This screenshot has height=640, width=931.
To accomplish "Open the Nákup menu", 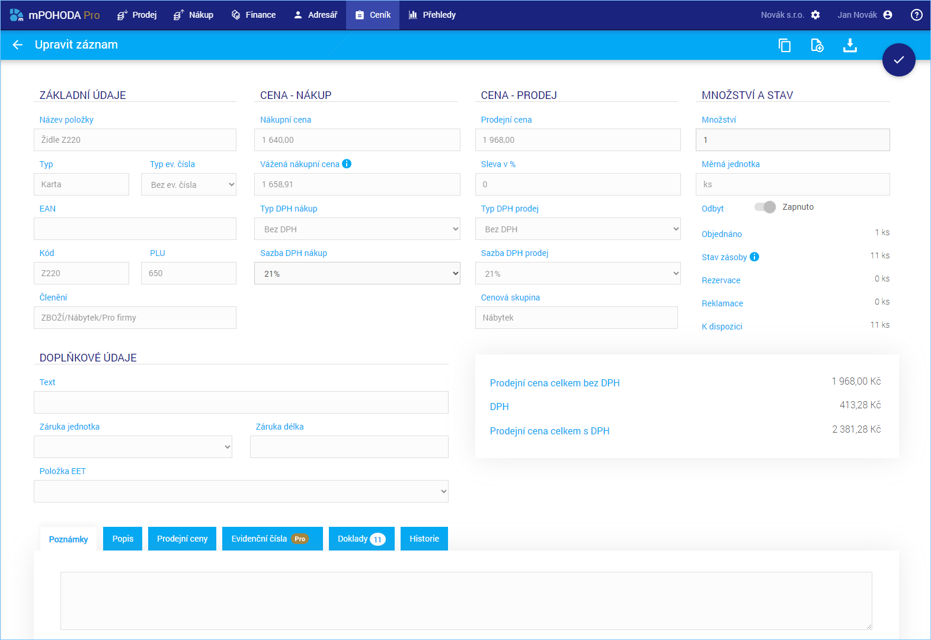I will click(x=193, y=15).
